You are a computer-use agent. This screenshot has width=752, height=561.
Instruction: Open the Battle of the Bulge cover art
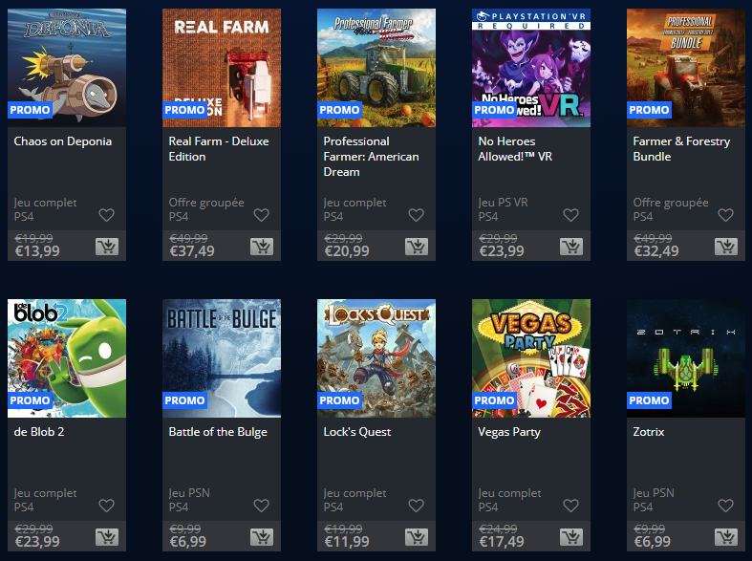click(222, 358)
